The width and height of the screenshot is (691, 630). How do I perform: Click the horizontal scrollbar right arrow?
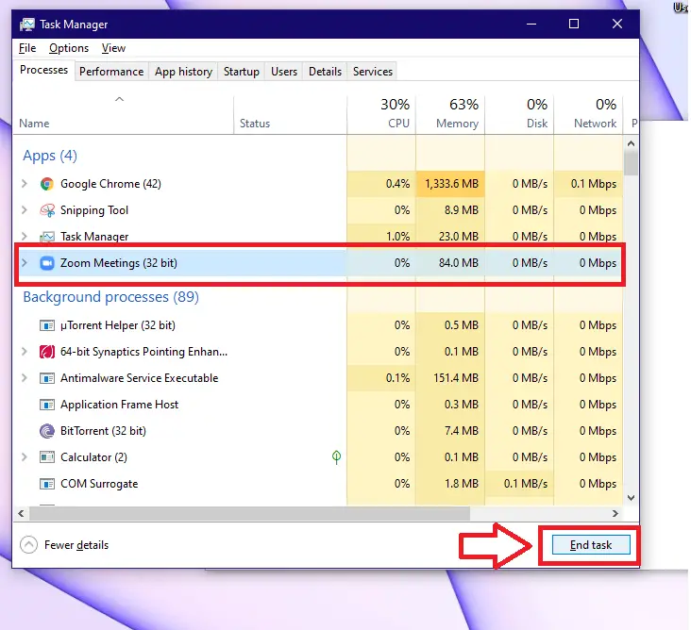[x=615, y=513]
